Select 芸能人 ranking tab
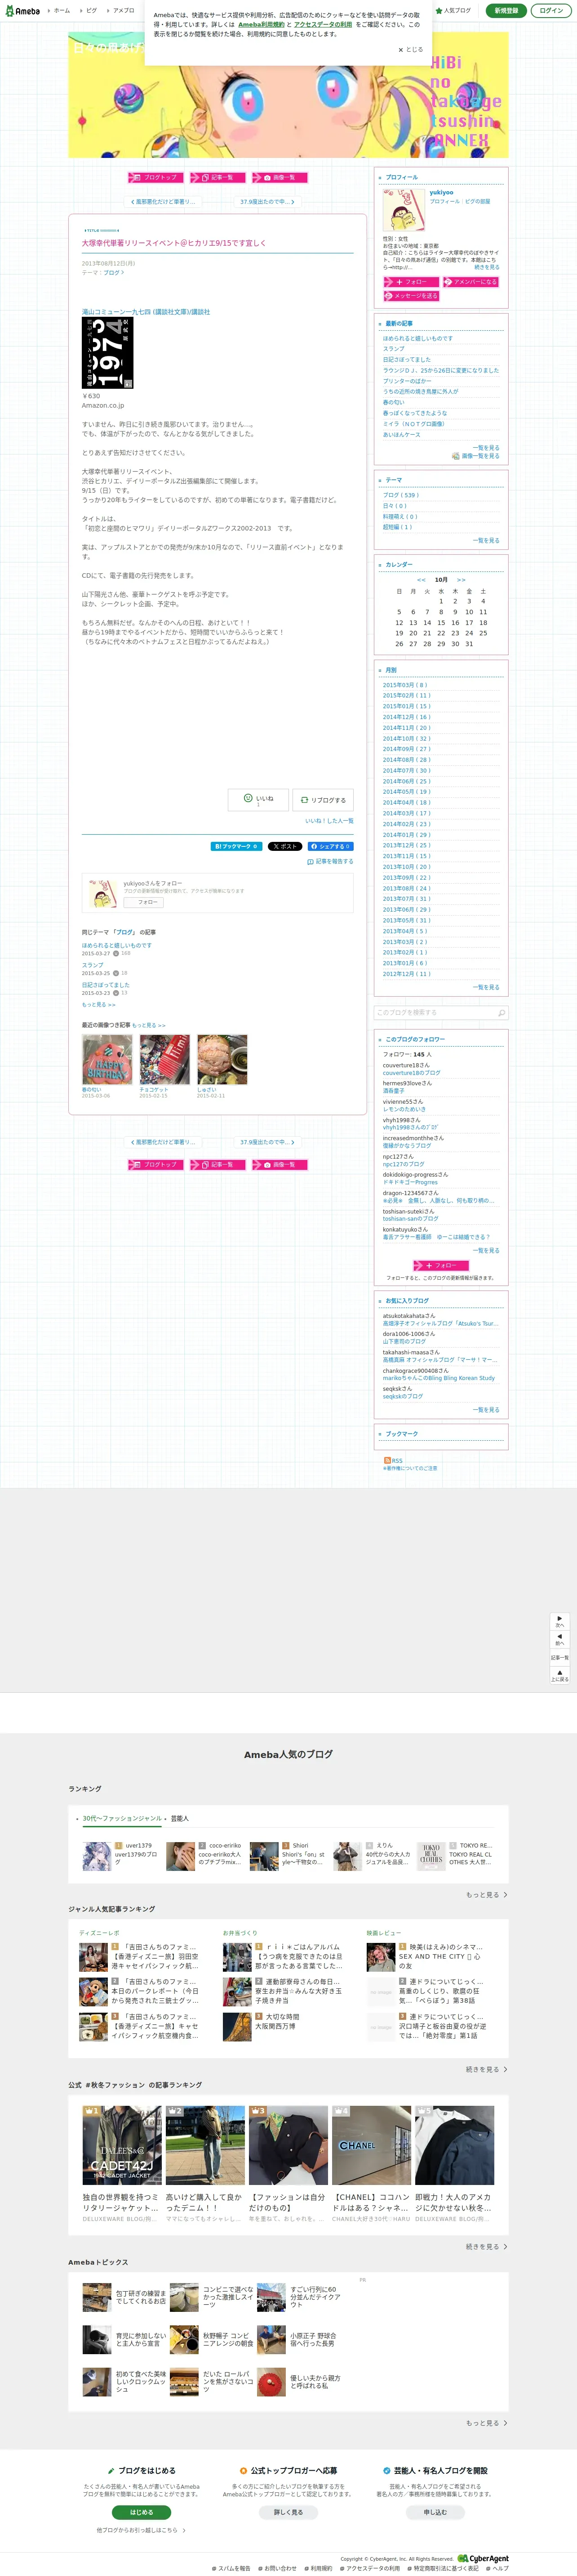577x2576 pixels. tap(180, 1819)
